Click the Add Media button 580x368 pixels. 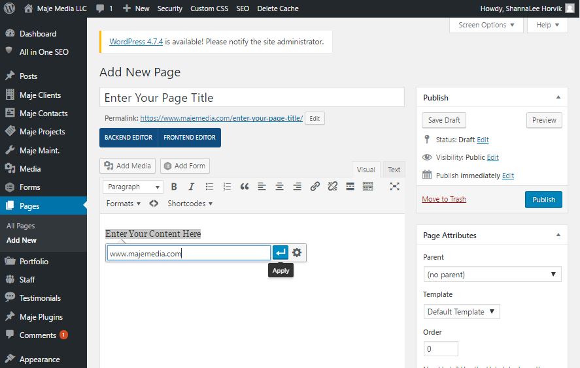pyautogui.click(x=128, y=166)
